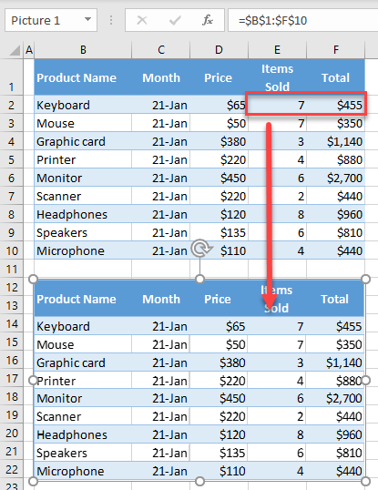Click the Keyboard cell in row 2
Screen dimensions: 378x490
pyautogui.click(x=83, y=105)
